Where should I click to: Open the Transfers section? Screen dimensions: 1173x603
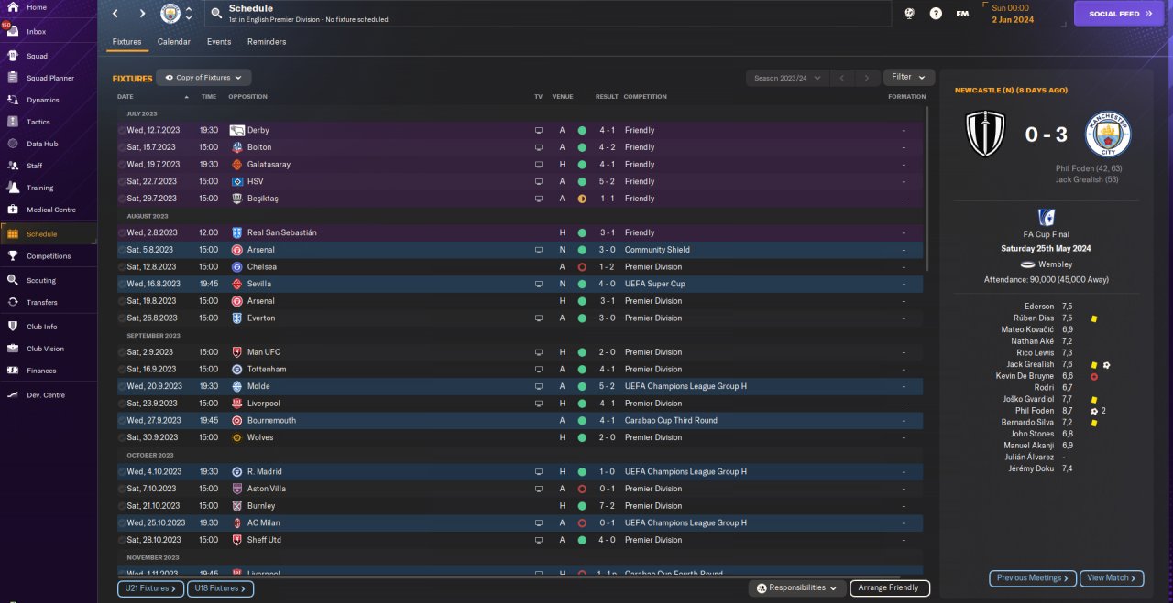click(42, 302)
